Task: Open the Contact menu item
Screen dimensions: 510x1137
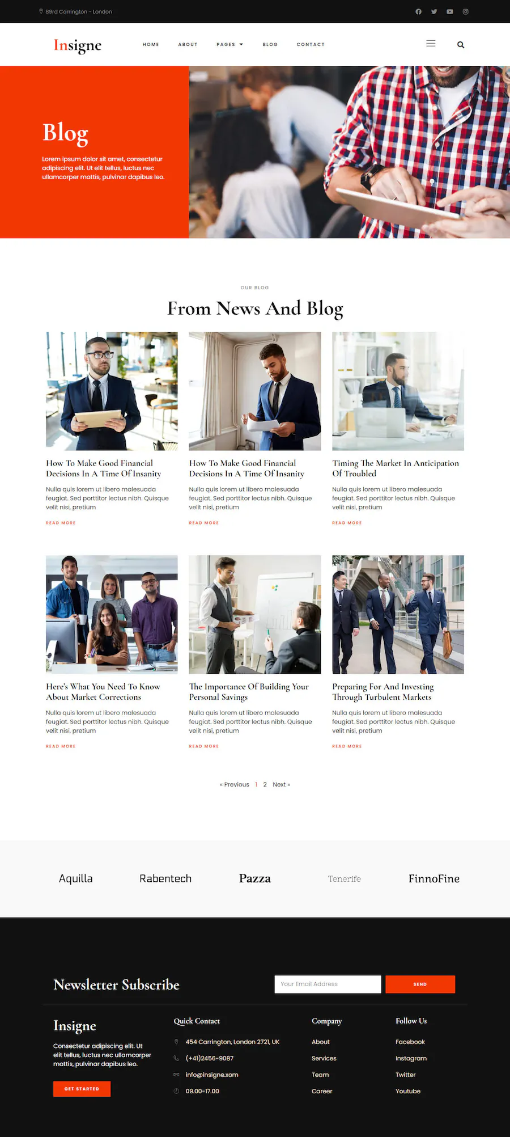Action: click(x=311, y=44)
